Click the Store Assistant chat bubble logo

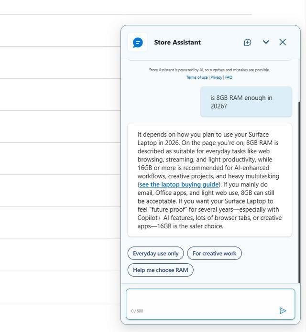[138, 43]
